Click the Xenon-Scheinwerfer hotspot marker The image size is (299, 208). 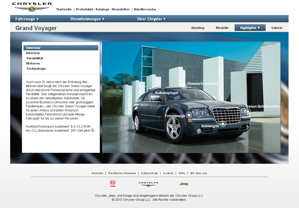coord(248,111)
